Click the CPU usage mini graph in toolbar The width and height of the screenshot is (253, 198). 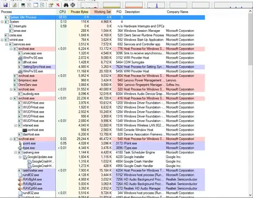89,5
